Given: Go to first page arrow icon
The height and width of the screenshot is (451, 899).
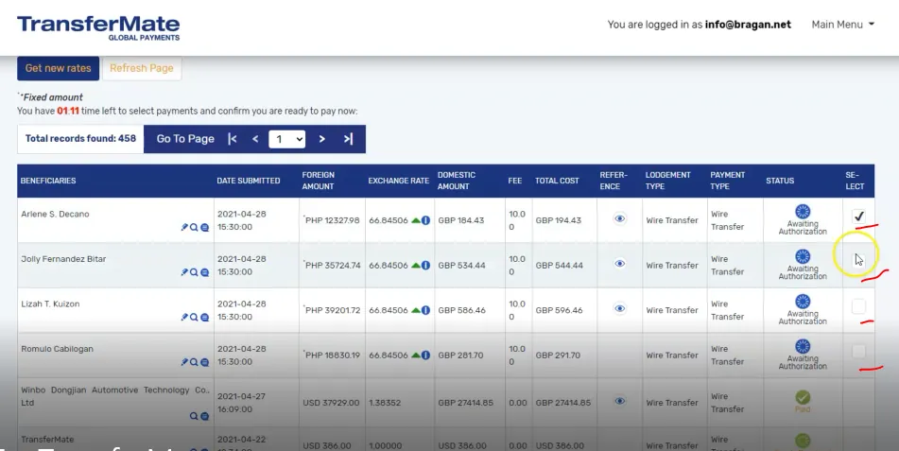Looking at the screenshot, I should (x=233, y=139).
